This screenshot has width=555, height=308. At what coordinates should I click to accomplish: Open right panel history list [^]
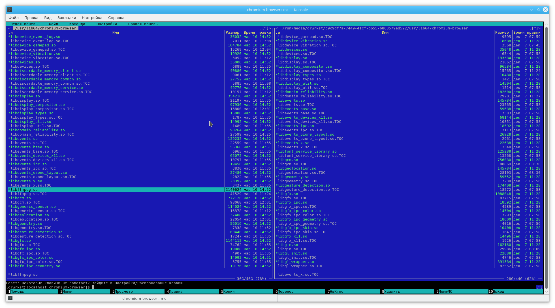click(x=535, y=28)
